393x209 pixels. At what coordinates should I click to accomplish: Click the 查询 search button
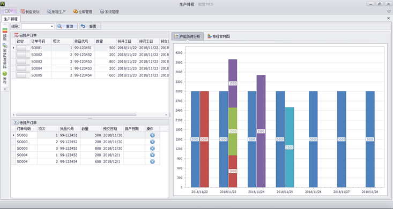pos(66,26)
